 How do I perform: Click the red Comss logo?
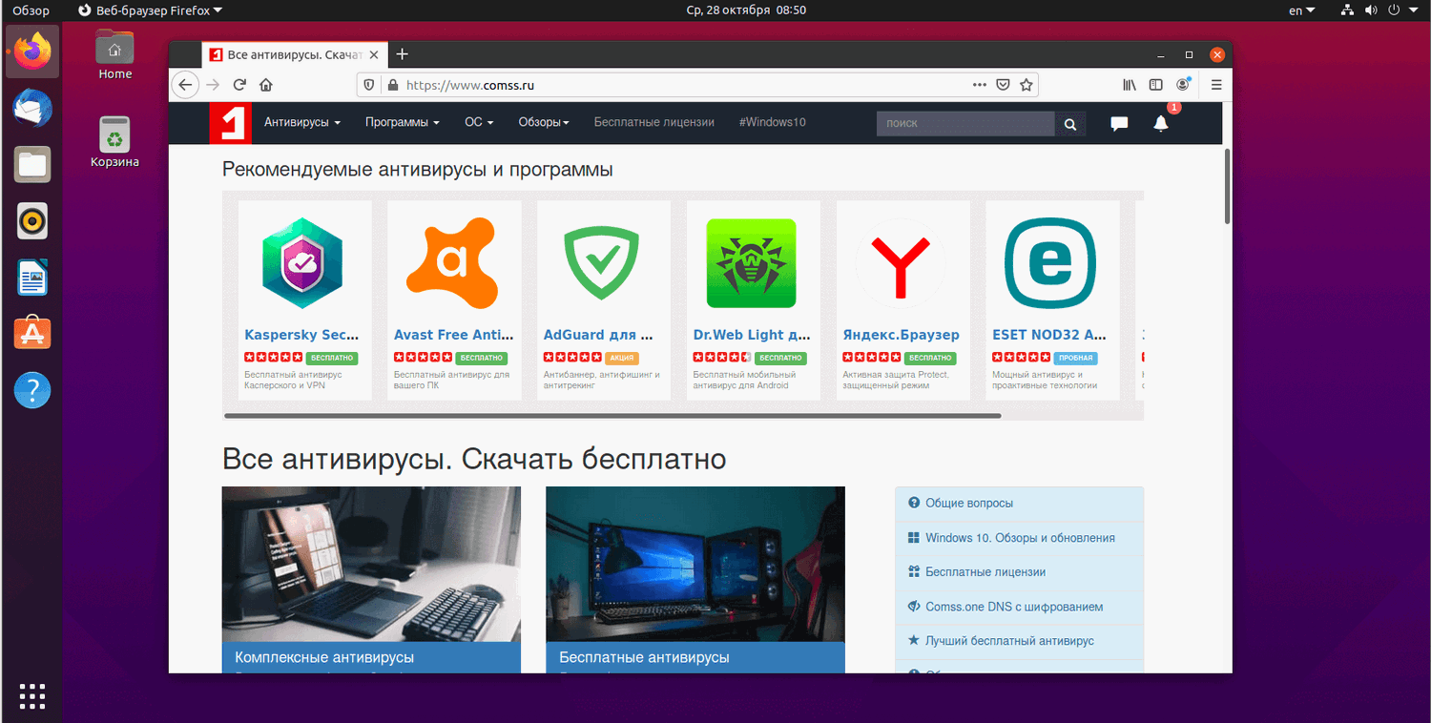(229, 123)
